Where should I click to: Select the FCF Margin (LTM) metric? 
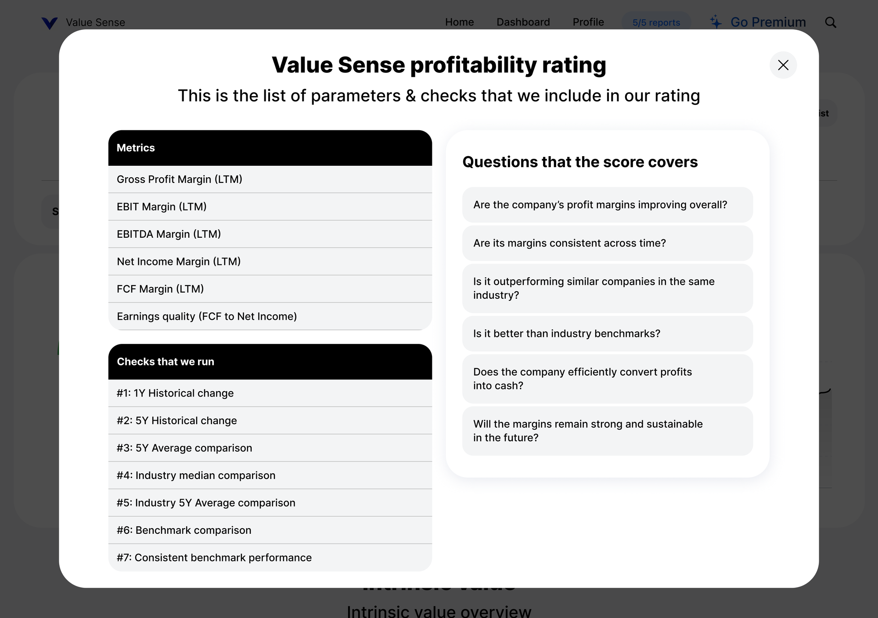270,289
